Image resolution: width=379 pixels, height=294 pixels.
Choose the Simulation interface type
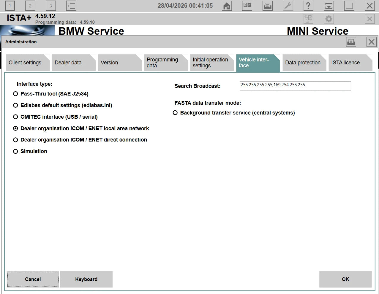[x=30, y=151]
